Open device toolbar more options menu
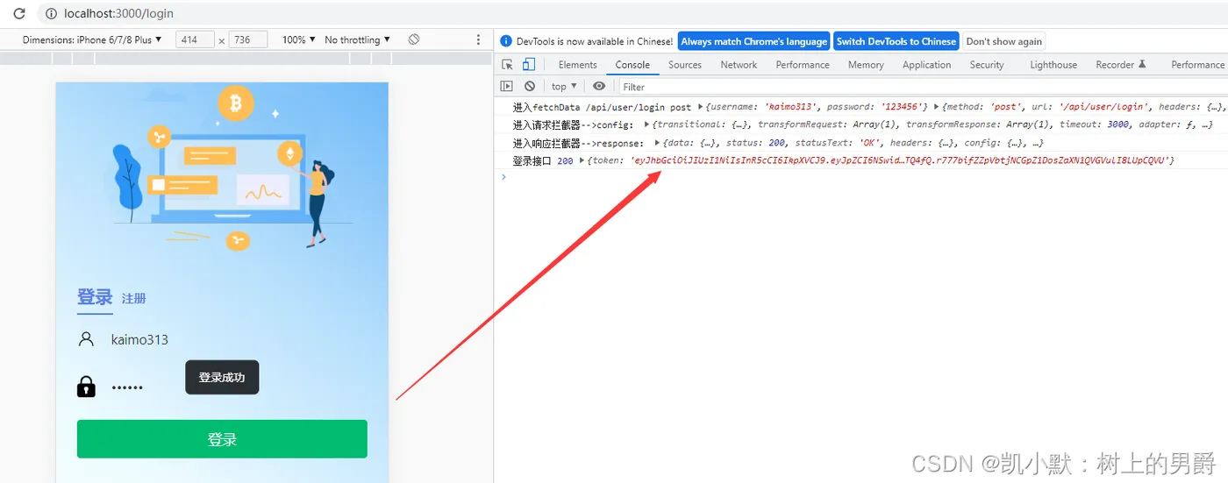The height and width of the screenshot is (483, 1228). 478,39
